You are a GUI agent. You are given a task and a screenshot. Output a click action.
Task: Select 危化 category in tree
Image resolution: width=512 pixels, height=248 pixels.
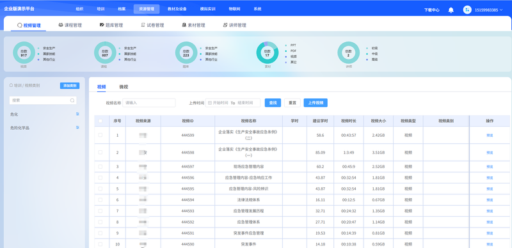(x=14, y=114)
